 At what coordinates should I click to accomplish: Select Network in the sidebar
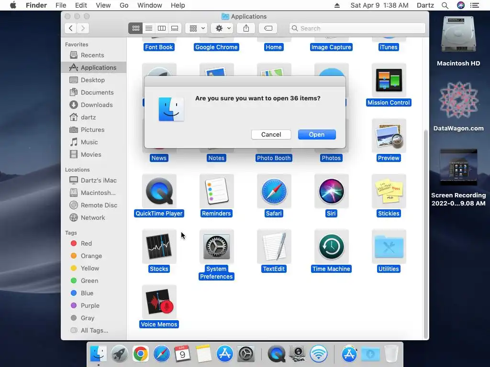[93, 218]
